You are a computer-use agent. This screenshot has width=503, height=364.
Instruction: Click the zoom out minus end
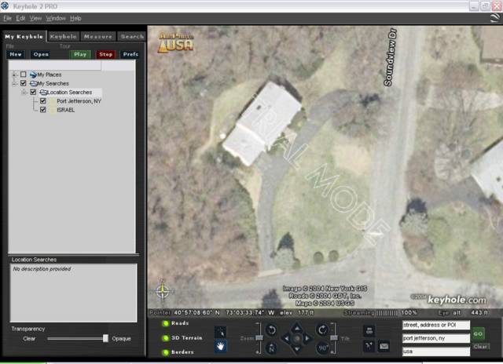coord(258,324)
